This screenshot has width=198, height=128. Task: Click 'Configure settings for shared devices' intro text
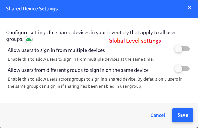coord(91,36)
